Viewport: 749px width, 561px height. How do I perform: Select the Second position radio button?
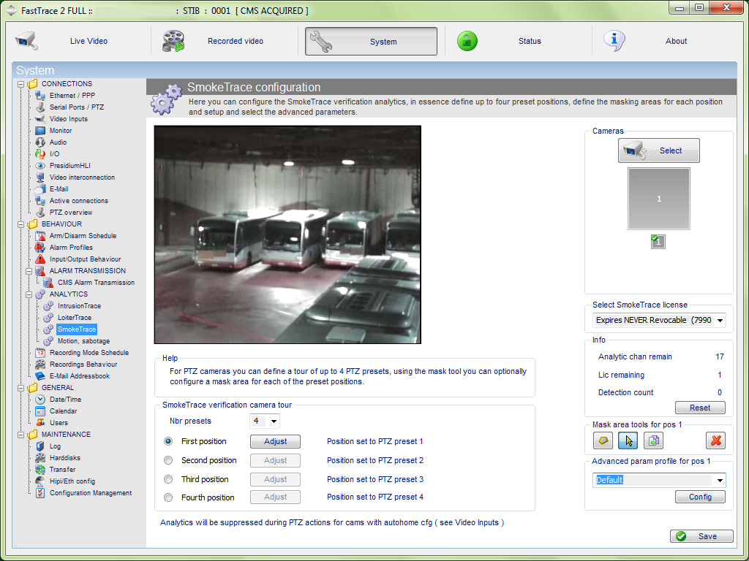point(168,460)
